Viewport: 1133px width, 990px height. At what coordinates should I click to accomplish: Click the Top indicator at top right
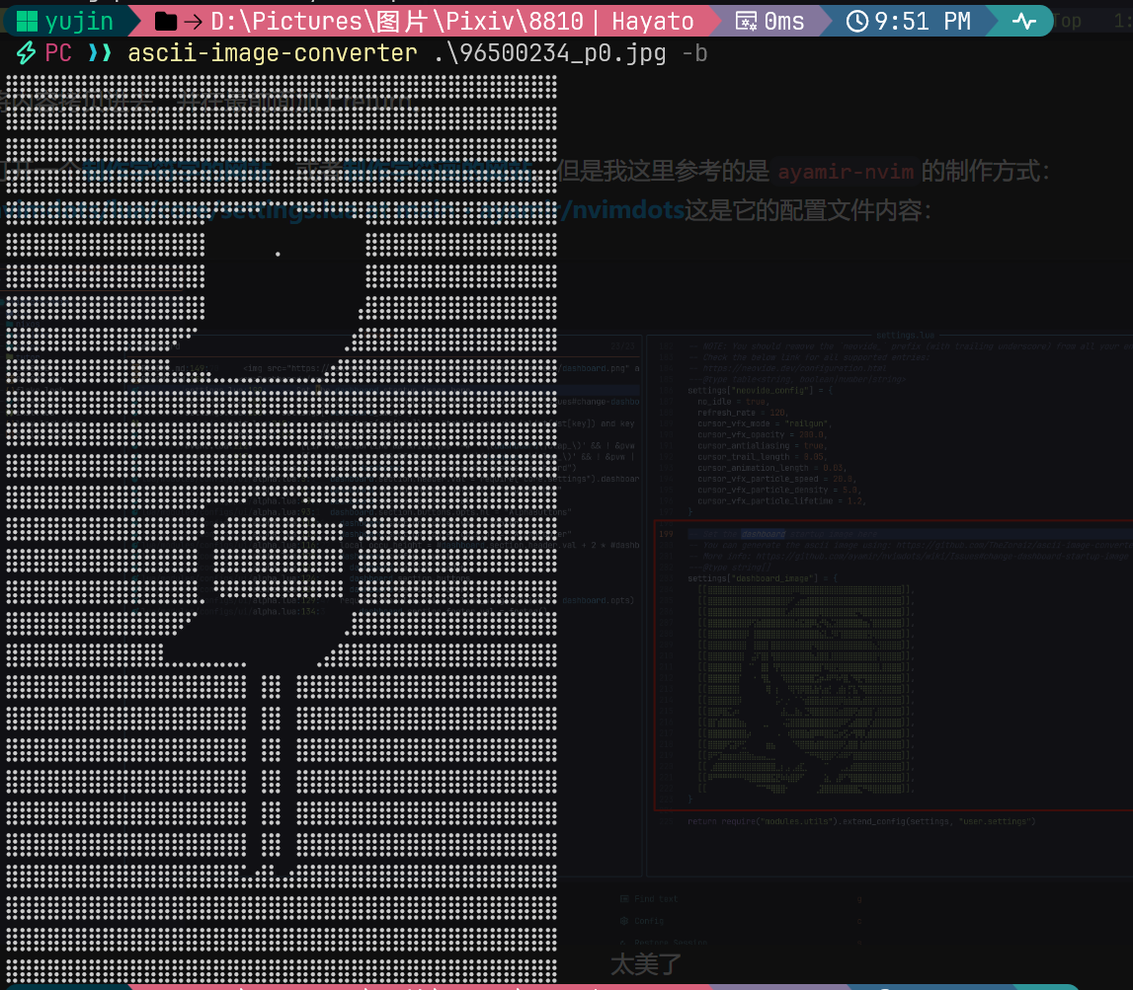click(1067, 22)
